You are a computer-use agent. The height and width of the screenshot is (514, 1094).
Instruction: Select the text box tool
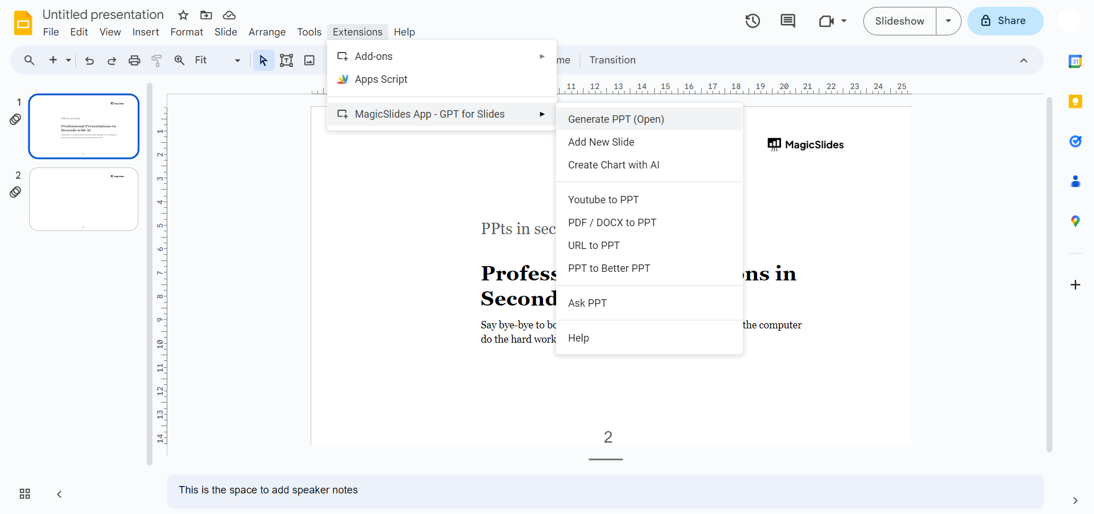286,60
